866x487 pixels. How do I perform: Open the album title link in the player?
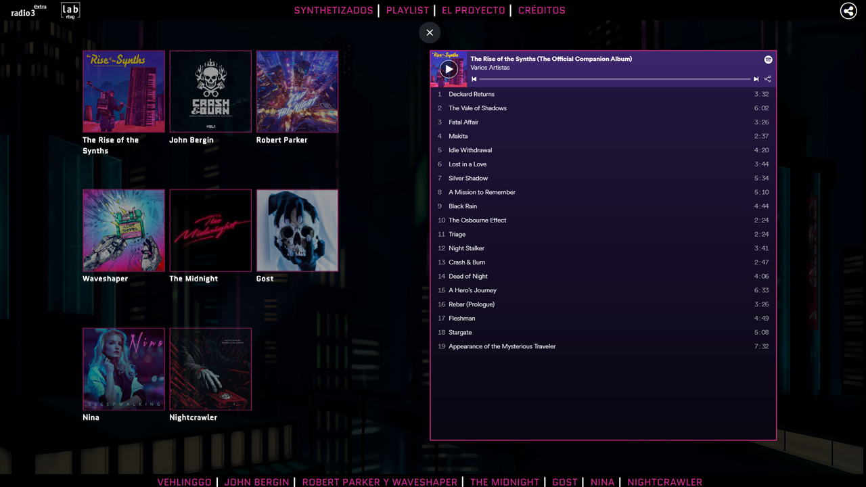(x=551, y=59)
